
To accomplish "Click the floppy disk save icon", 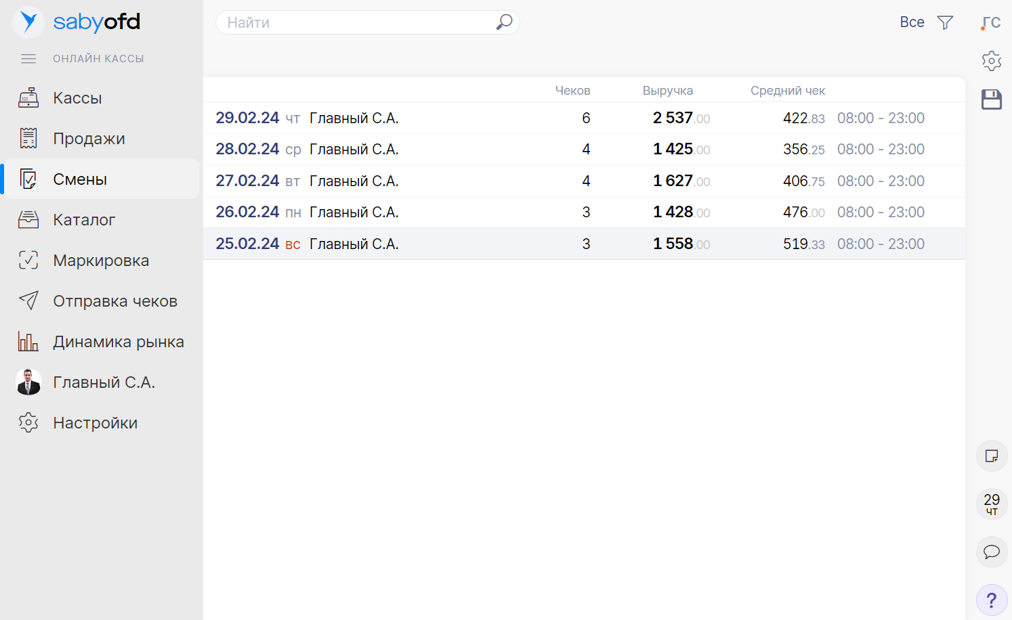I will [x=991, y=99].
